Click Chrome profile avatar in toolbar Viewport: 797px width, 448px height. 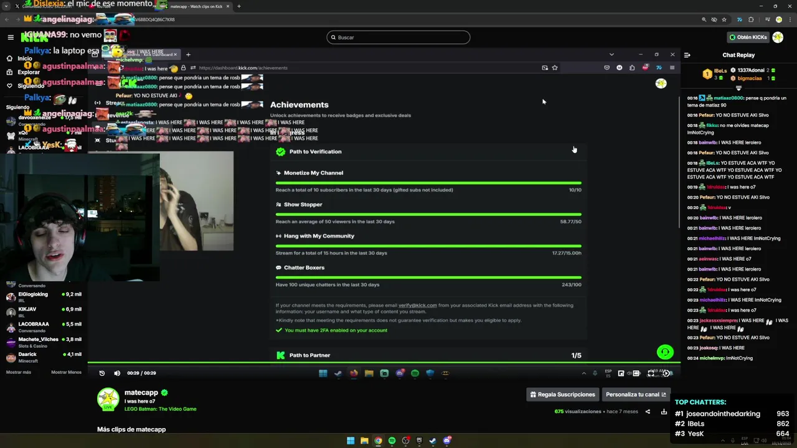click(x=778, y=19)
